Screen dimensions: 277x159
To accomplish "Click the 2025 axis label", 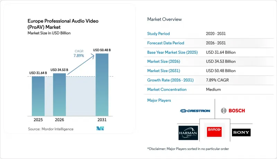I will tap(38, 120).
